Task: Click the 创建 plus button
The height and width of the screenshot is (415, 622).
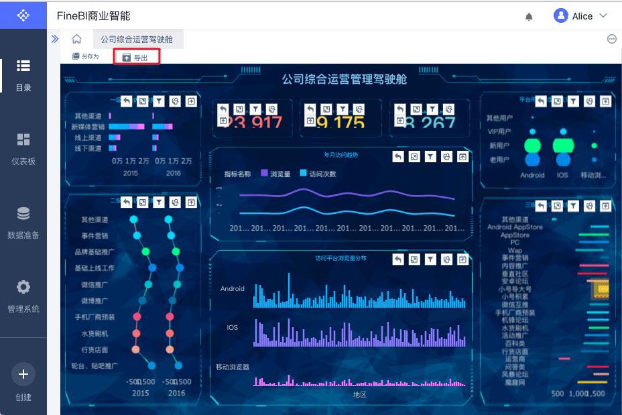Action: pos(23,374)
